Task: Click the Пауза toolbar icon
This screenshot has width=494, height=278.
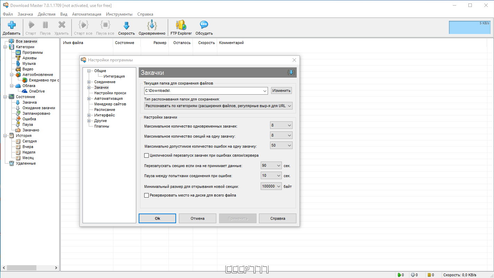Action: click(x=45, y=25)
